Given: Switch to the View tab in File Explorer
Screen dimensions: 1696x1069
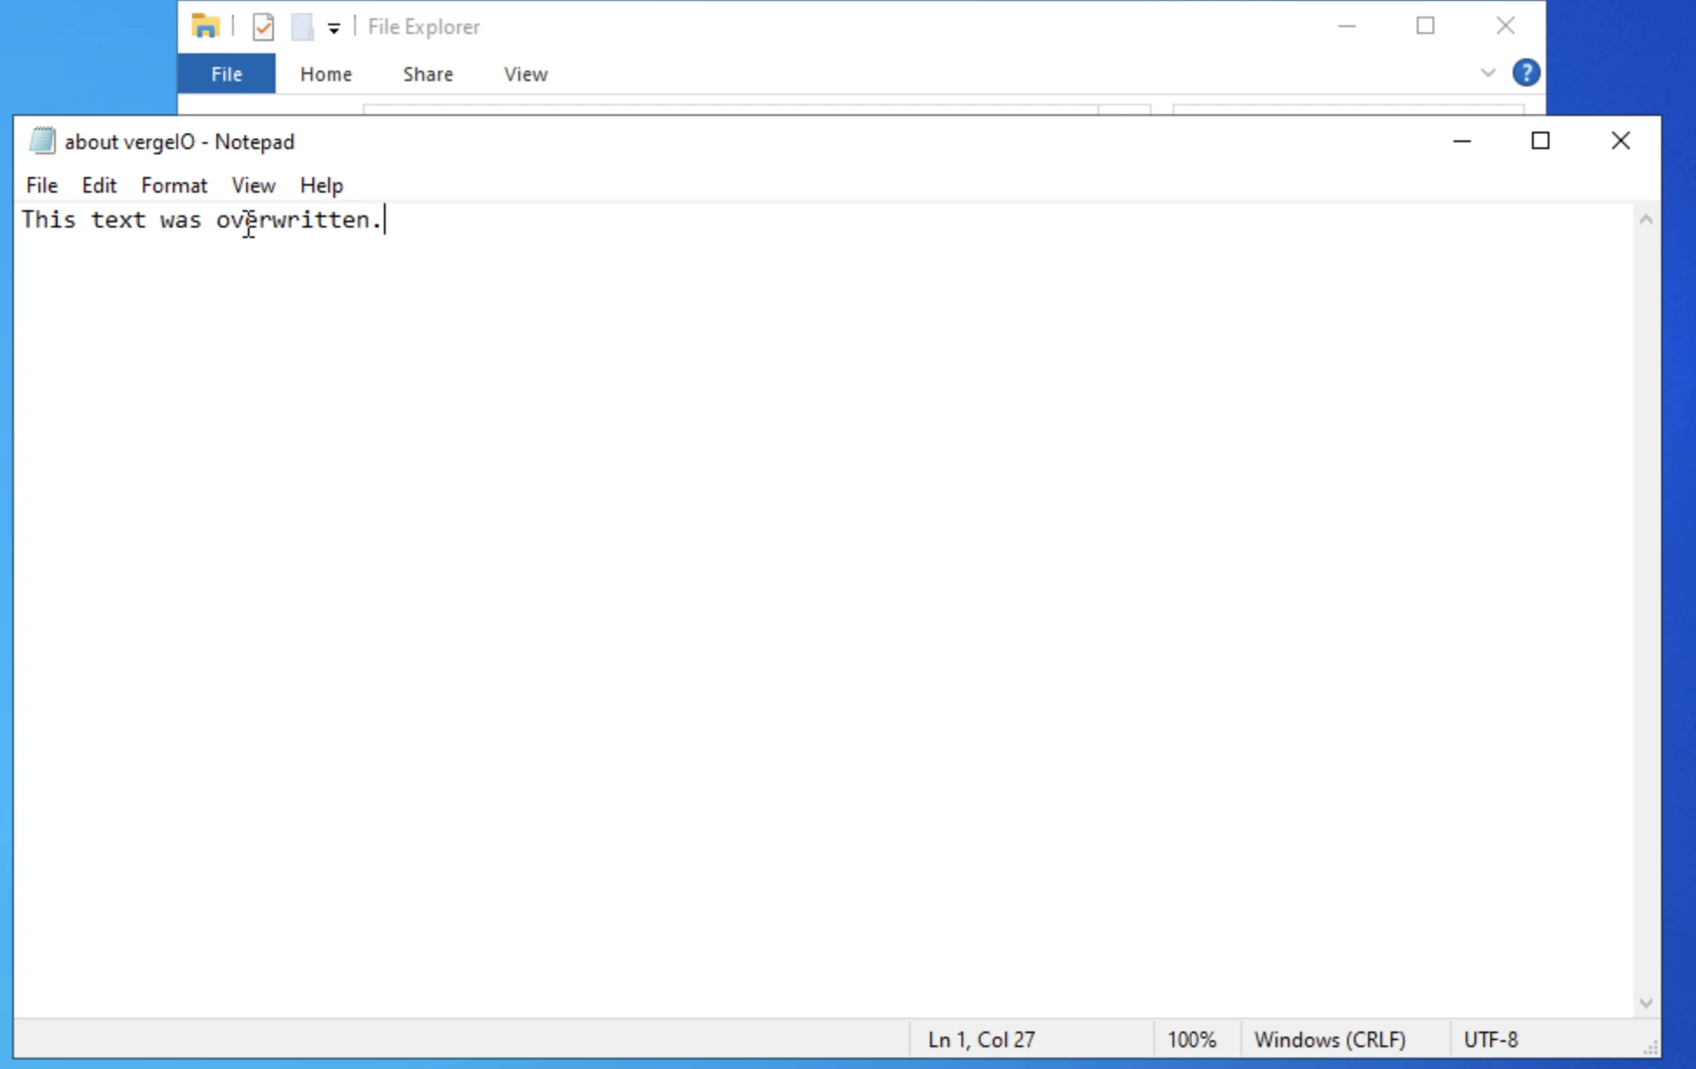Looking at the screenshot, I should point(524,74).
